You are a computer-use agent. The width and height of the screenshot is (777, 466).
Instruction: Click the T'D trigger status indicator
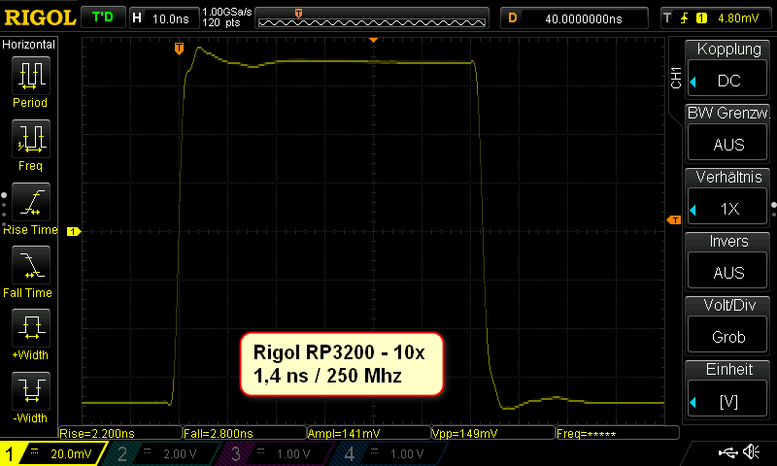click(103, 17)
